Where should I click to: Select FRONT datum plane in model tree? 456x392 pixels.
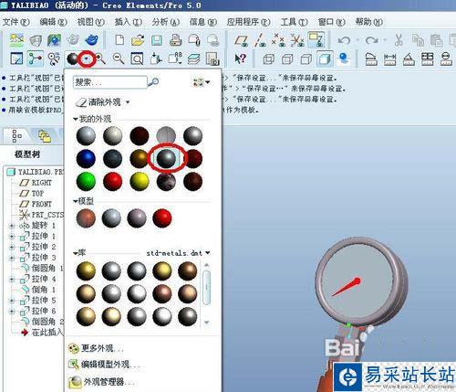click(36, 204)
